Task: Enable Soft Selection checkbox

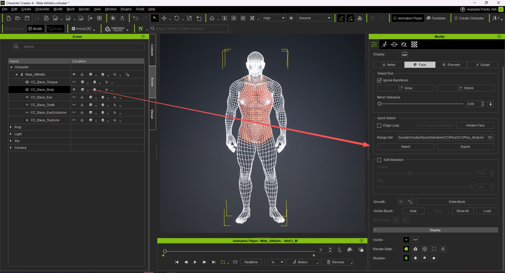Action: [x=379, y=160]
